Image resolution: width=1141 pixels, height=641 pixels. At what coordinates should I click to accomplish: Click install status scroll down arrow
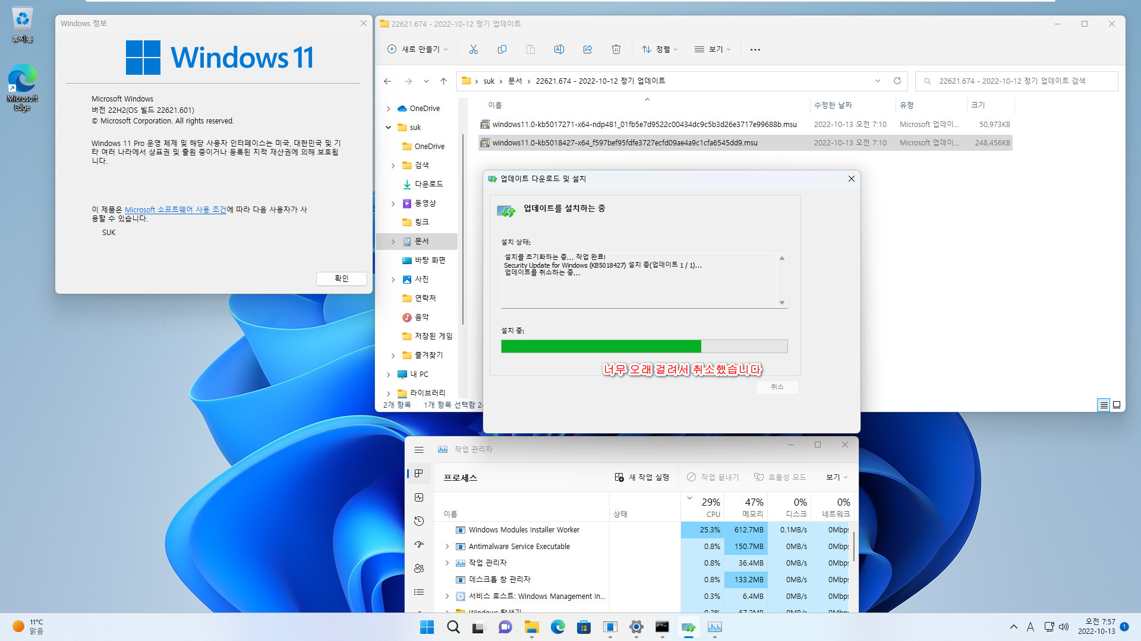point(782,303)
